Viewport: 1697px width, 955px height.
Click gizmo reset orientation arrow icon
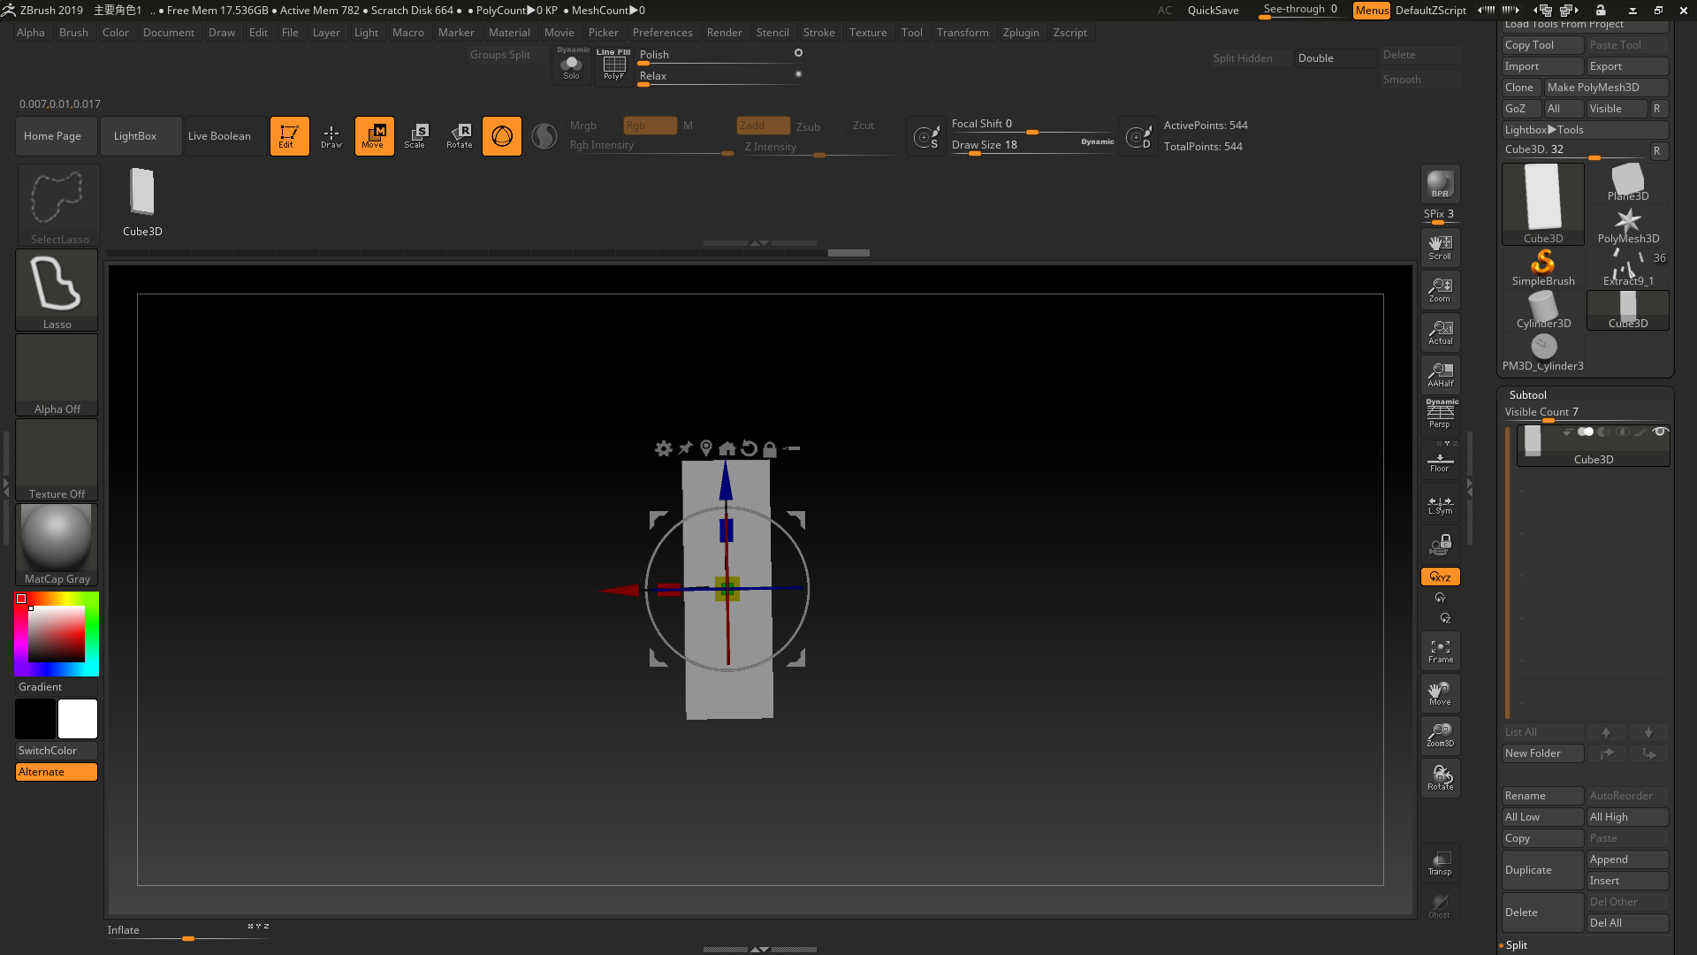click(x=749, y=448)
